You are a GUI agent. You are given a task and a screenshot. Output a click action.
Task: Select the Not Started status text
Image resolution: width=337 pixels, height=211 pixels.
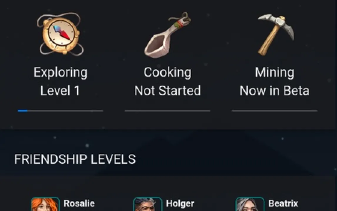[167, 90]
